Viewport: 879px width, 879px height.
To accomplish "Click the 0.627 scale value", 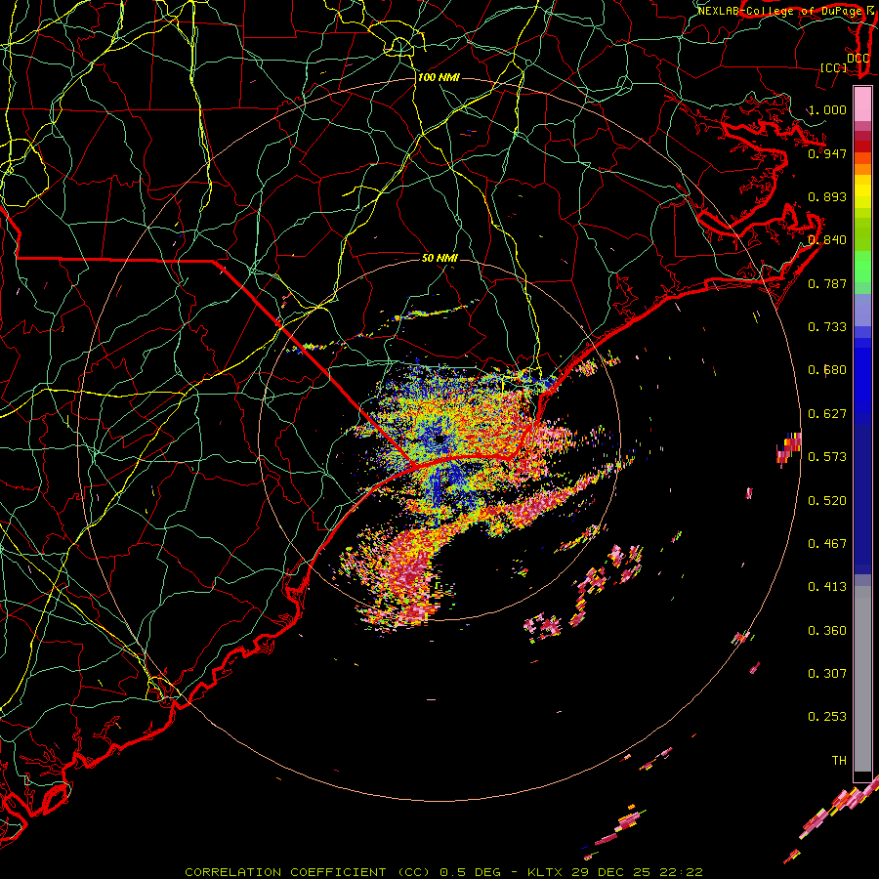I will pos(827,414).
